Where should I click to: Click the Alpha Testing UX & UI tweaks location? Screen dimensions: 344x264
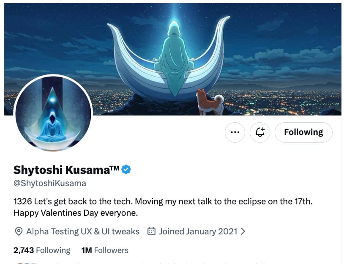[83, 231]
